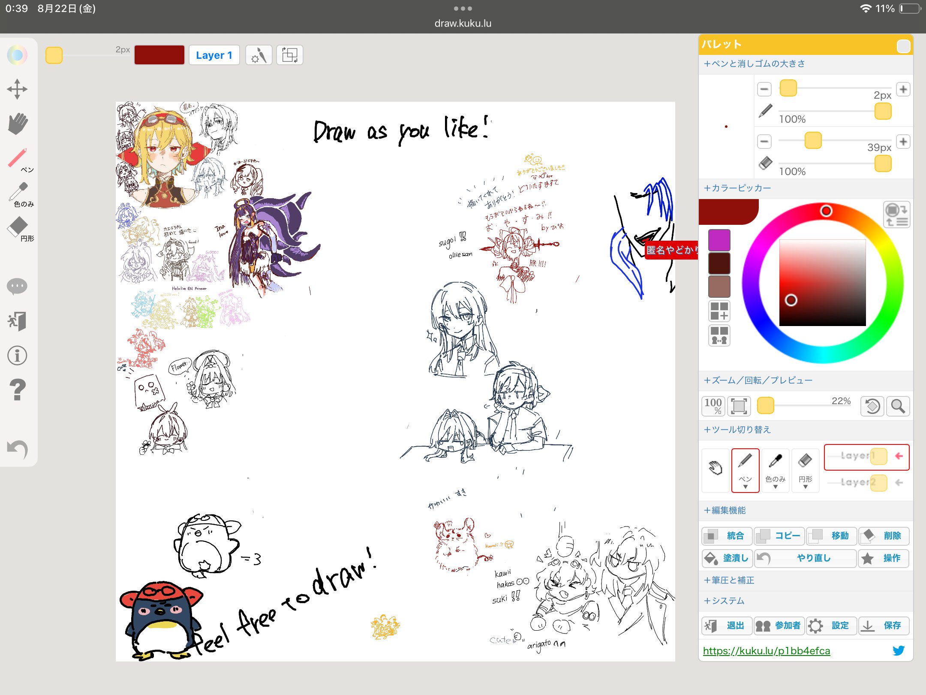Open the chat speech bubble icon
926x695 pixels.
(x=17, y=286)
